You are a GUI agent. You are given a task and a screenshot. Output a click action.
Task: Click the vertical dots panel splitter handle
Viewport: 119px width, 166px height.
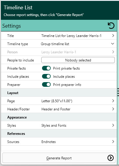pyautogui.click(x=118, y=92)
